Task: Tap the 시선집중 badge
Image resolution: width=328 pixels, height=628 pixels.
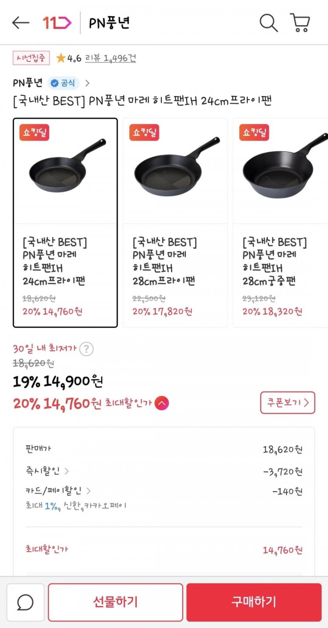Action: pos(31,58)
